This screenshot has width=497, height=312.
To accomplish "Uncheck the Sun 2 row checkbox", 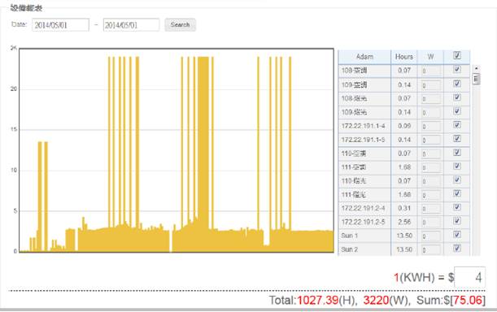I will (457, 249).
